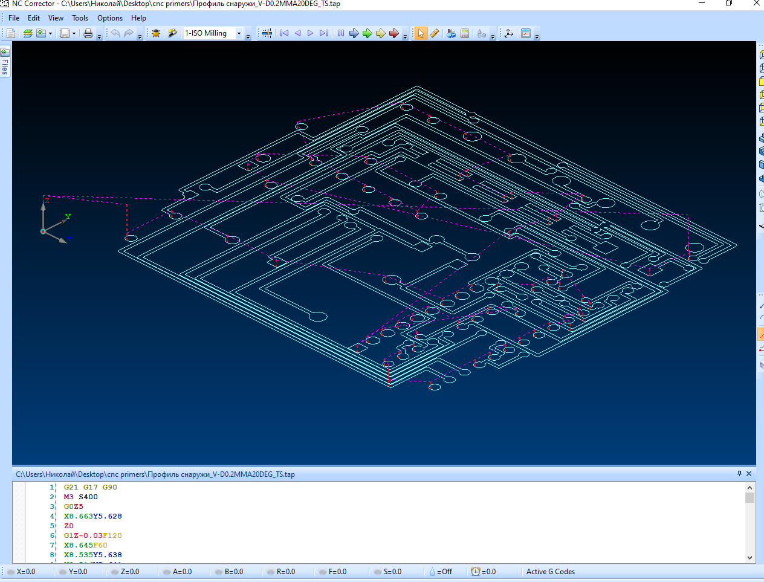Screen dimensions: 764x582
Task: Click the bug debug icon
Action: click(156, 33)
